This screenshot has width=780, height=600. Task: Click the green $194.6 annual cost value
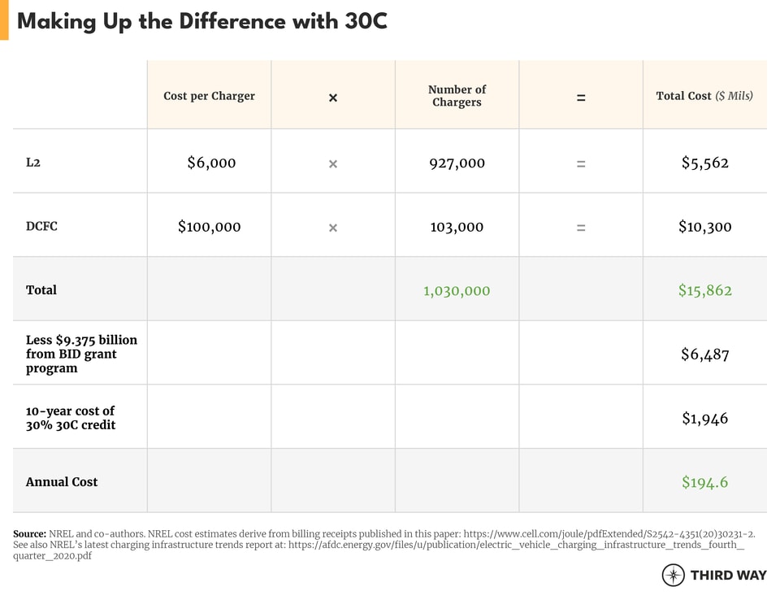[x=705, y=483]
